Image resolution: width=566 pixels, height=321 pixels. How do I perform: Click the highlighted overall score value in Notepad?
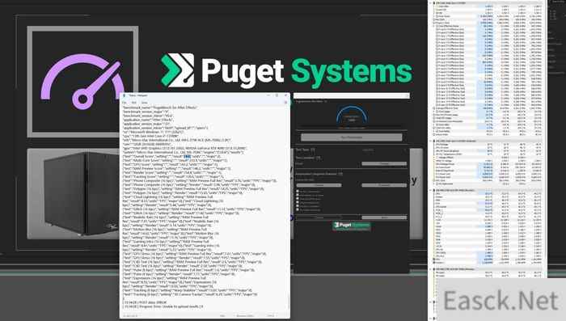187,156
